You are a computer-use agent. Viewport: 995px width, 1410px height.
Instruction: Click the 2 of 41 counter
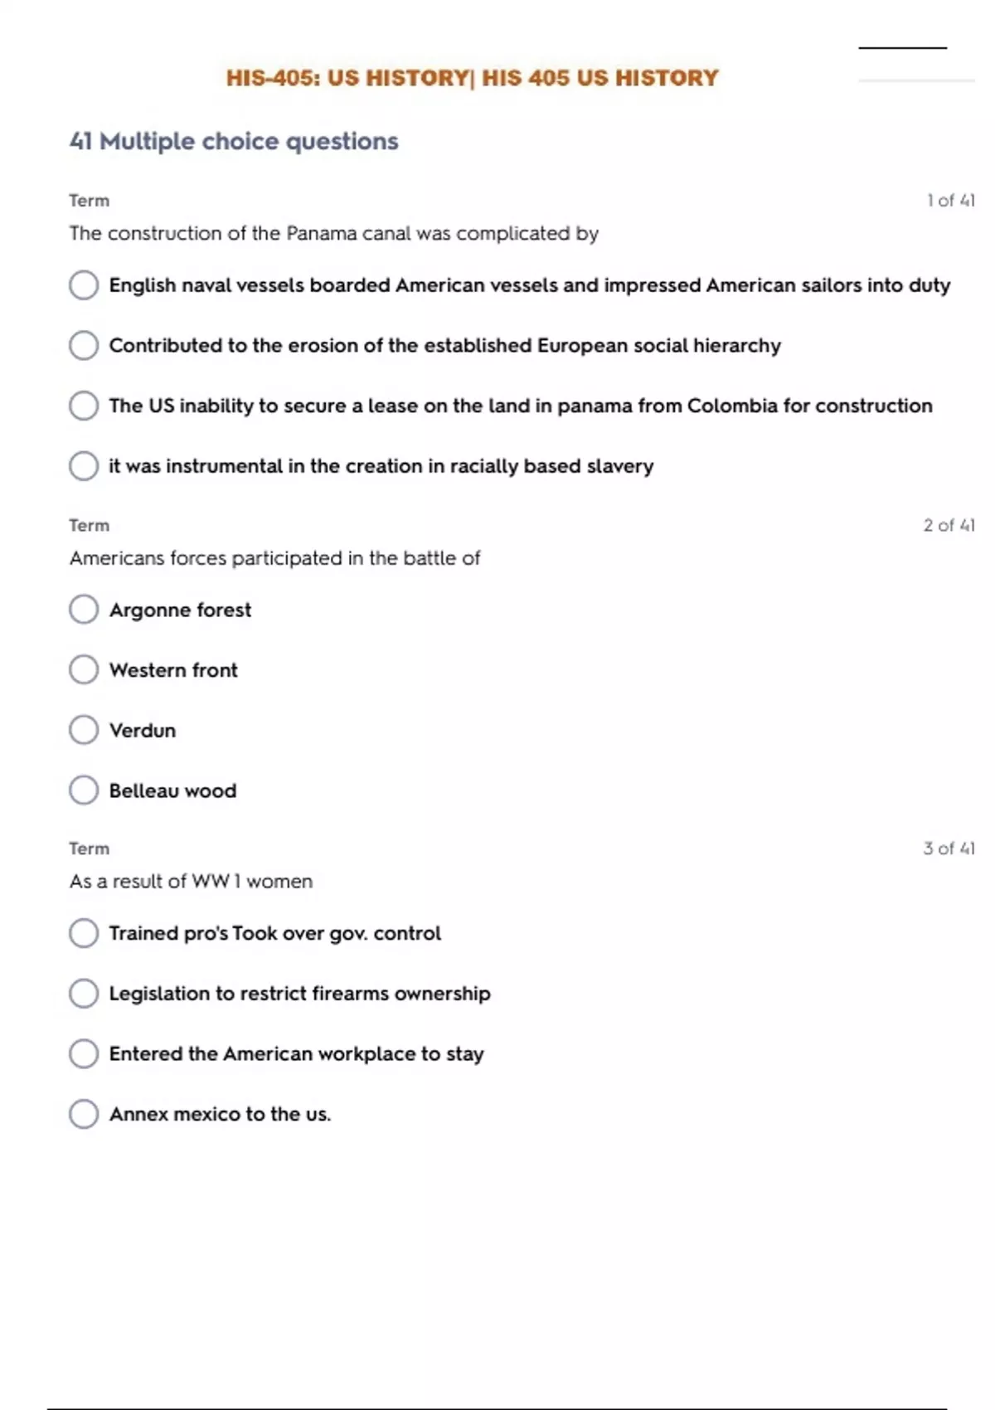(x=949, y=525)
